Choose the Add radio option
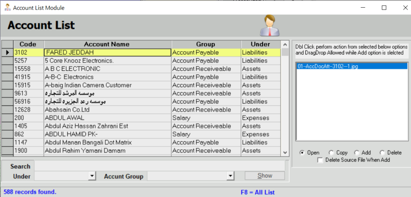This screenshot has width=411, height=197. click(x=357, y=153)
